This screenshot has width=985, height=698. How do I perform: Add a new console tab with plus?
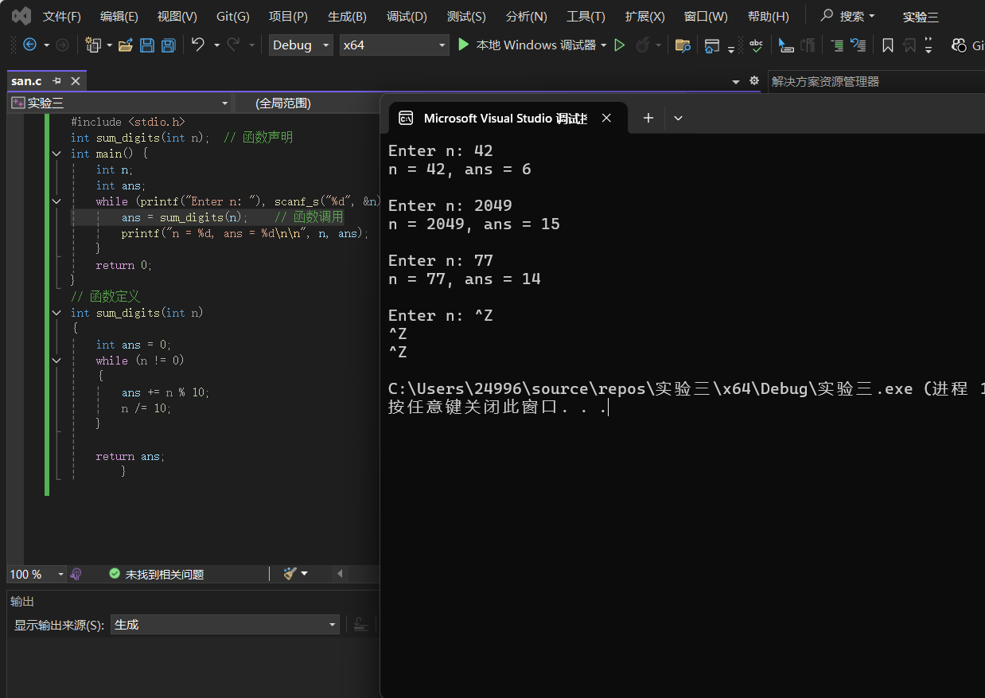648,118
